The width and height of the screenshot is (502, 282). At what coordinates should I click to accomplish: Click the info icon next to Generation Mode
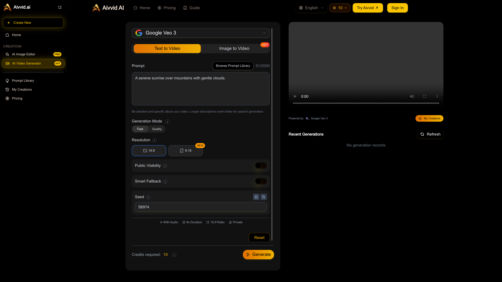click(167, 121)
